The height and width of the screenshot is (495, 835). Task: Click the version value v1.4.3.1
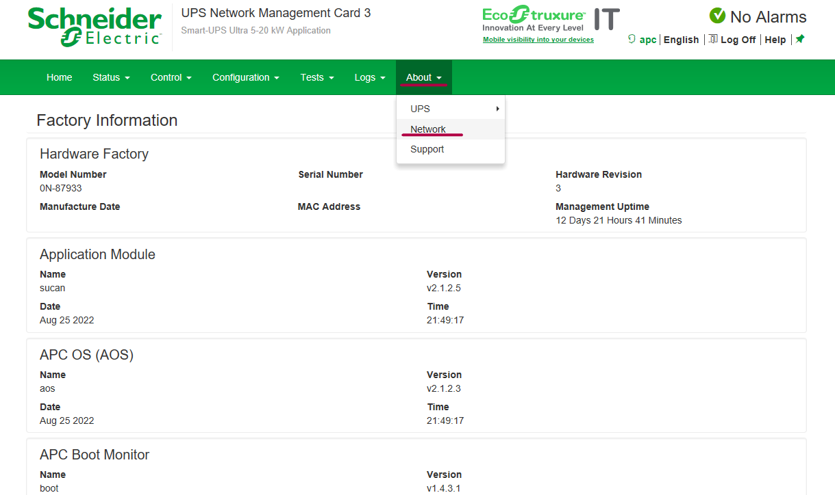click(x=444, y=488)
